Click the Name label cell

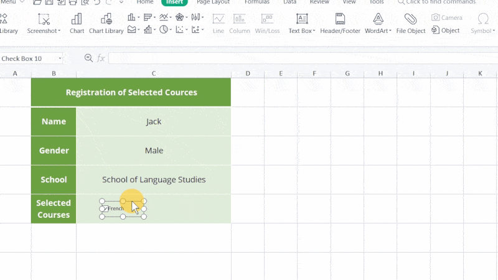(x=54, y=121)
